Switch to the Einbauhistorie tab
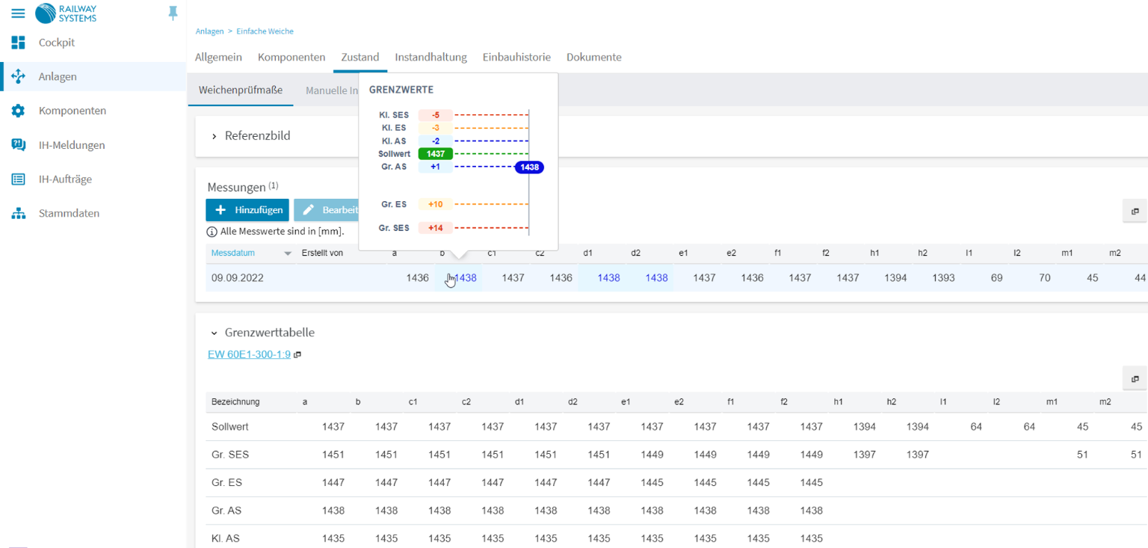 click(516, 57)
